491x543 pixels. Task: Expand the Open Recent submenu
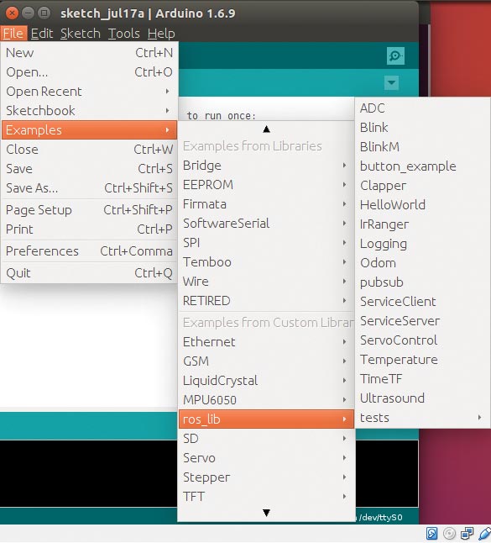coord(89,92)
